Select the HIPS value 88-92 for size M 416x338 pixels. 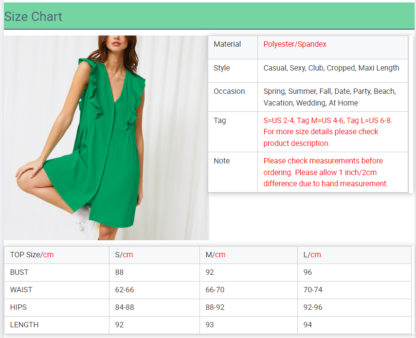pos(216,307)
